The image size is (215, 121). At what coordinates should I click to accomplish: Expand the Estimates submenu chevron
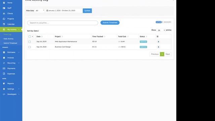[19, 52]
